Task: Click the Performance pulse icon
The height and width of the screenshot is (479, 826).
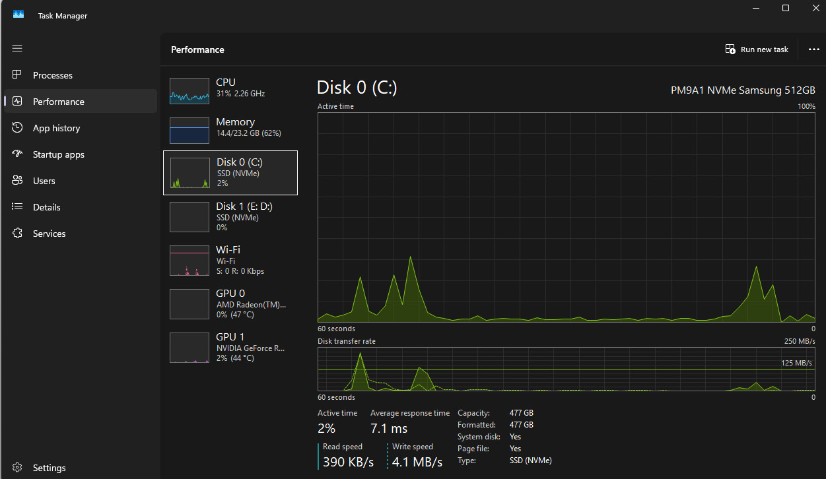Action: (18, 101)
